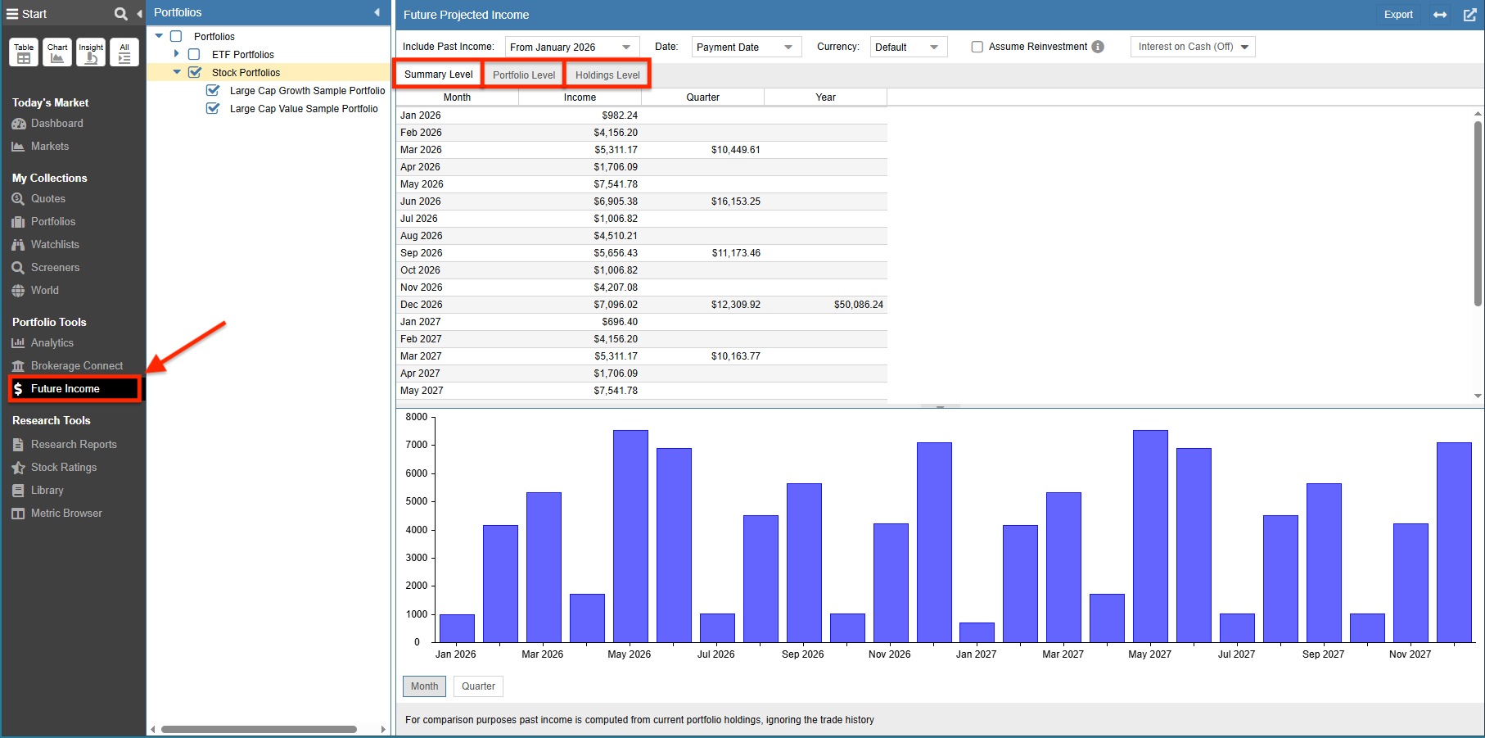This screenshot has width=1485, height=738.
Task: Collapse the Stock Portfolios node
Action: click(x=177, y=72)
